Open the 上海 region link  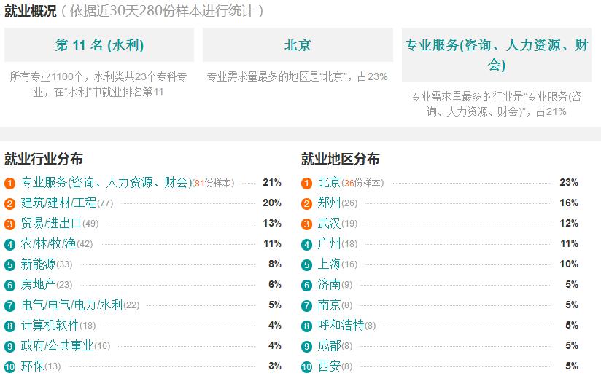click(x=329, y=264)
